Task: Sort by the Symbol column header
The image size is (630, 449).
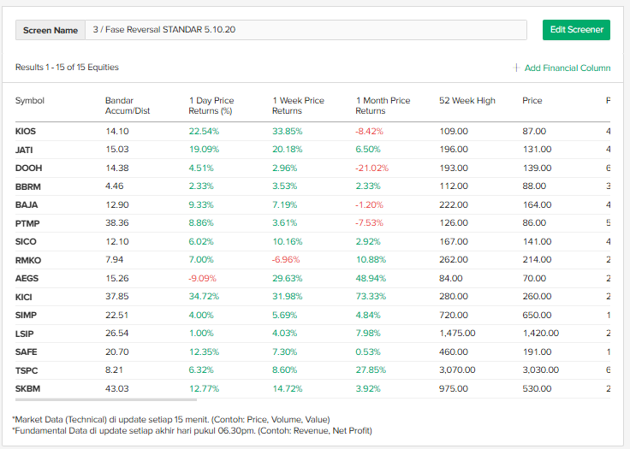Action: [x=30, y=101]
